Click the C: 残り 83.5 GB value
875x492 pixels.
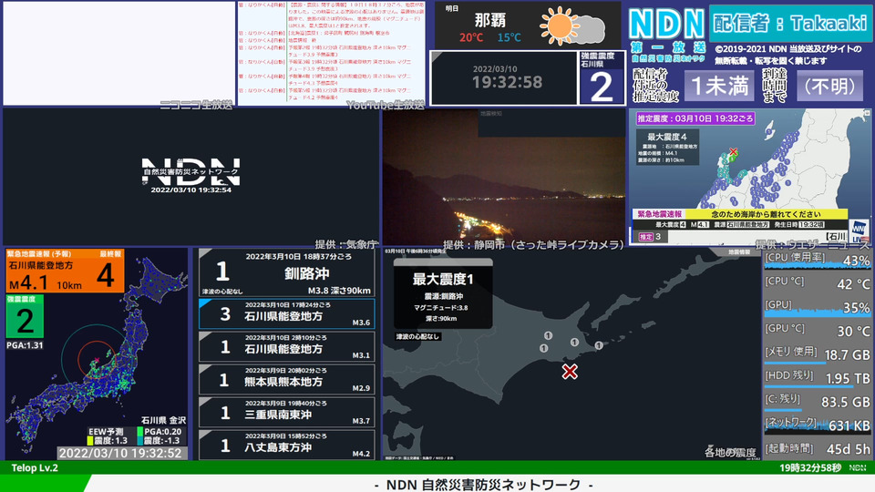click(846, 402)
